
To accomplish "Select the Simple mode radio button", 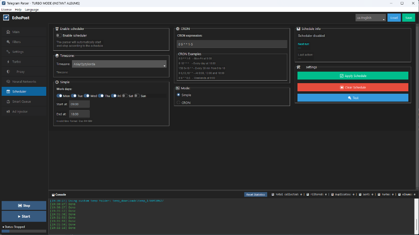I will pos(178,95).
